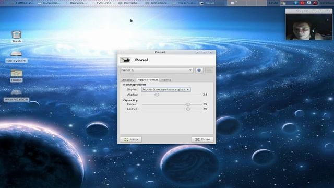Switch to the Display tab
Image resolution: width=334 pixels, height=188 pixels.
128,80
